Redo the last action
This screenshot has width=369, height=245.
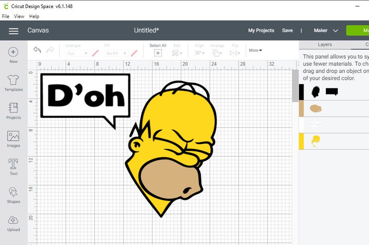point(50,50)
